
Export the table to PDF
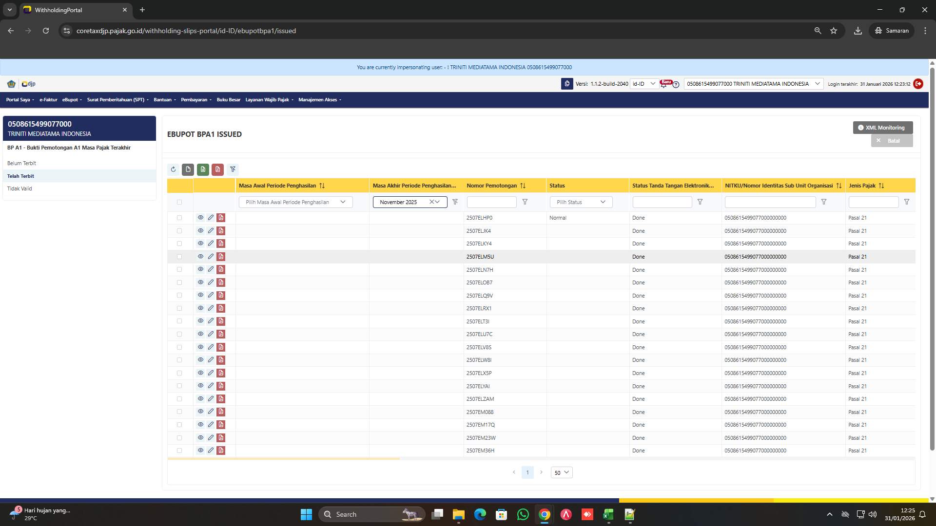click(218, 169)
